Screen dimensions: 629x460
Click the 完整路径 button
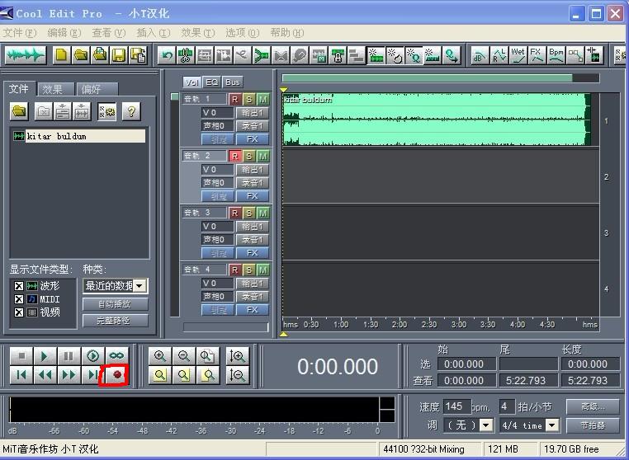pos(115,321)
